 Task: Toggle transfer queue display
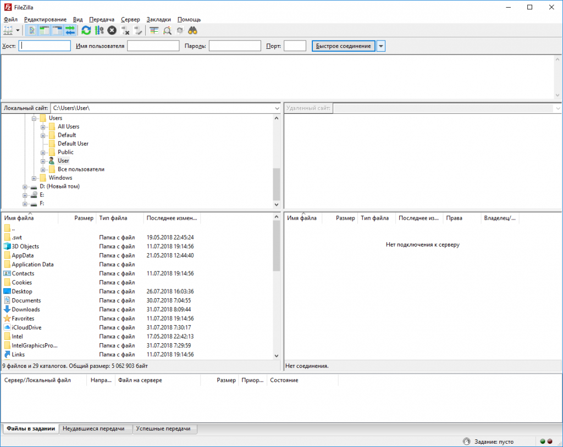70,31
